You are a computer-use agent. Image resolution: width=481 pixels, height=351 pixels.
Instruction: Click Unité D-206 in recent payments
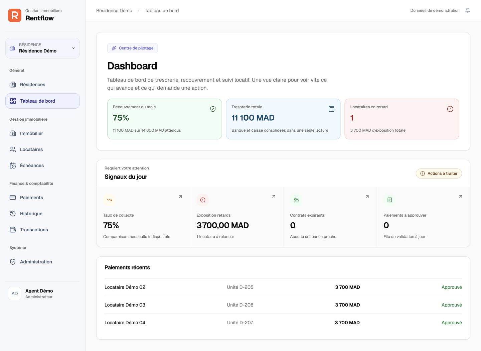pyautogui.click(x=240, y=305)
